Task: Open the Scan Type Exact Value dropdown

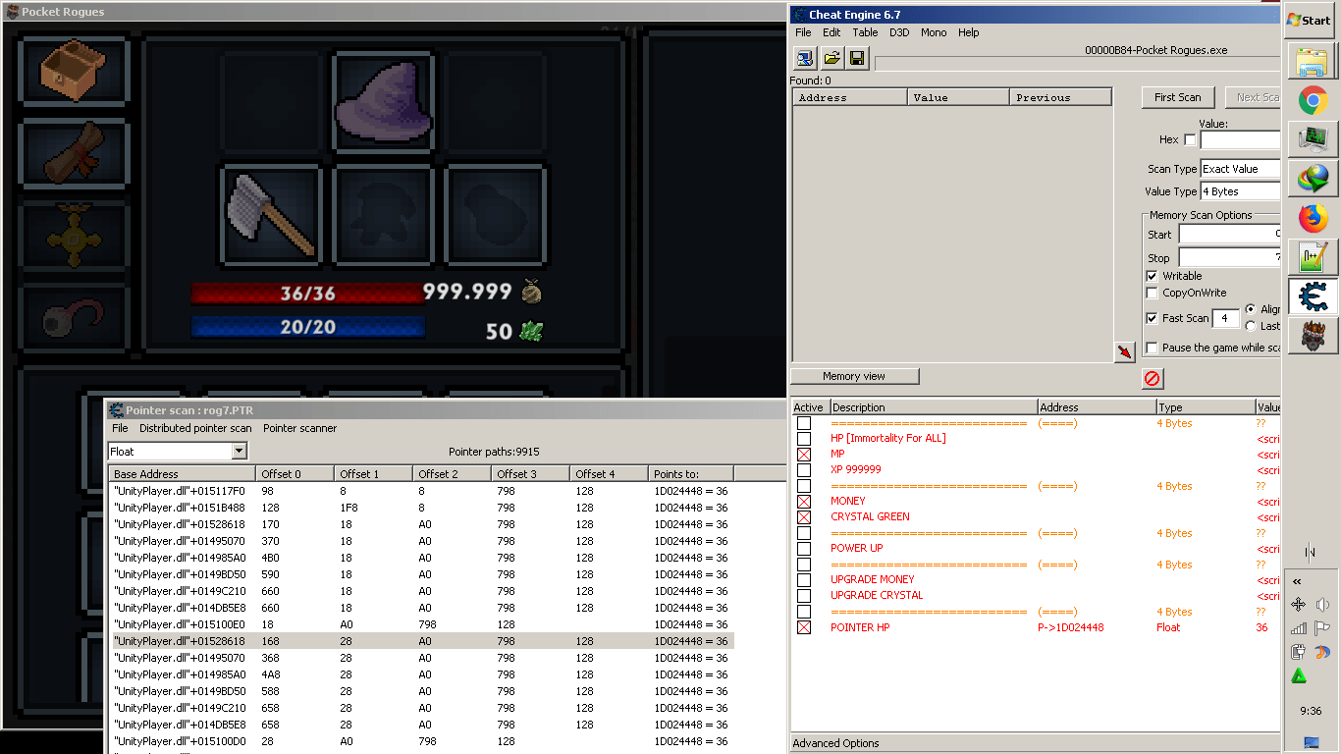Action: pos(1240,169)
